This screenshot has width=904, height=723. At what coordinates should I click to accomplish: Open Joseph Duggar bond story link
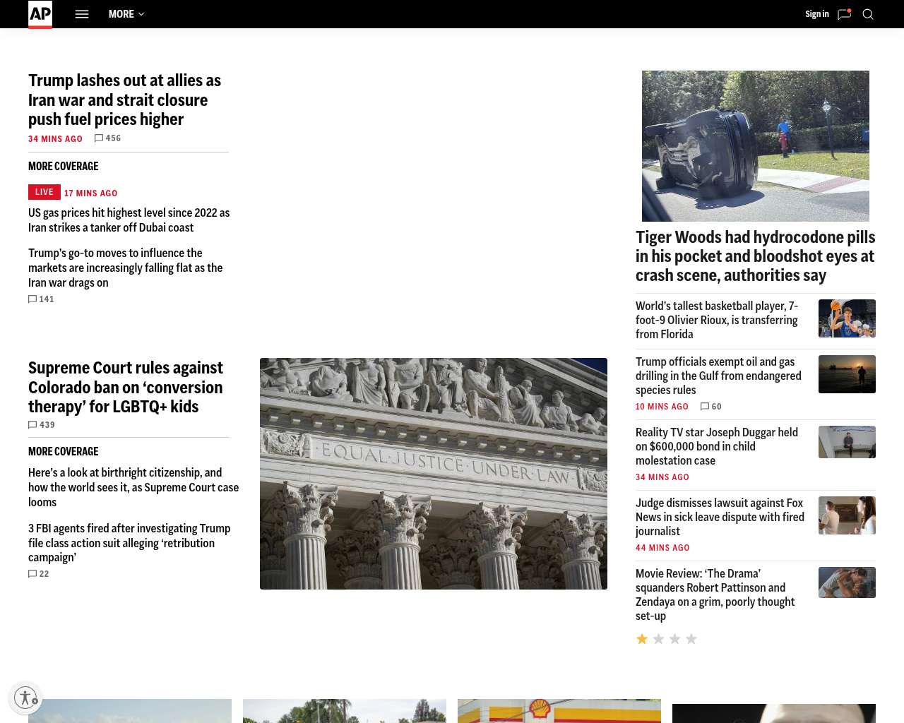pos(716,446)
